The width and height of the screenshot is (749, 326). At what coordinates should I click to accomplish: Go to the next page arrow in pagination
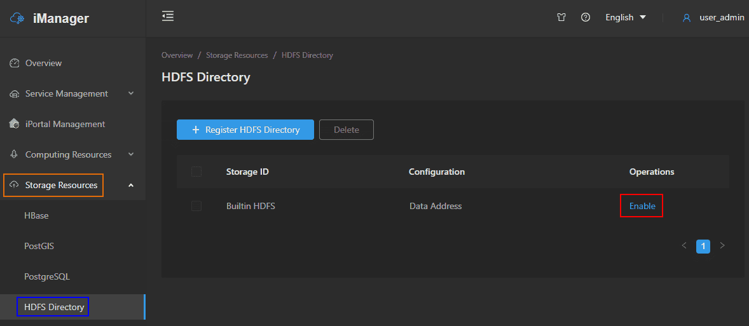pos(722,246)
